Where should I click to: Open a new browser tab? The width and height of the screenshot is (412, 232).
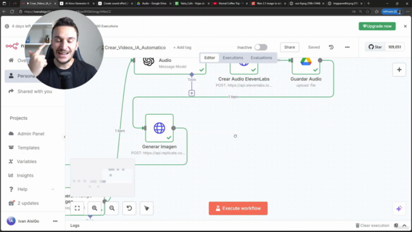pos(368,3)
